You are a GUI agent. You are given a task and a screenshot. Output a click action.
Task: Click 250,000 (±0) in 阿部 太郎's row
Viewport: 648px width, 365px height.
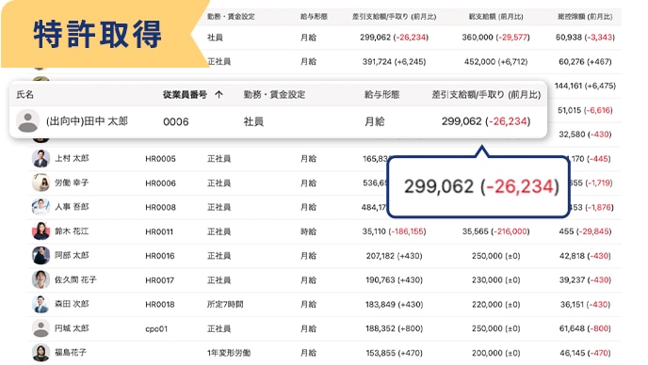(496, 256)
